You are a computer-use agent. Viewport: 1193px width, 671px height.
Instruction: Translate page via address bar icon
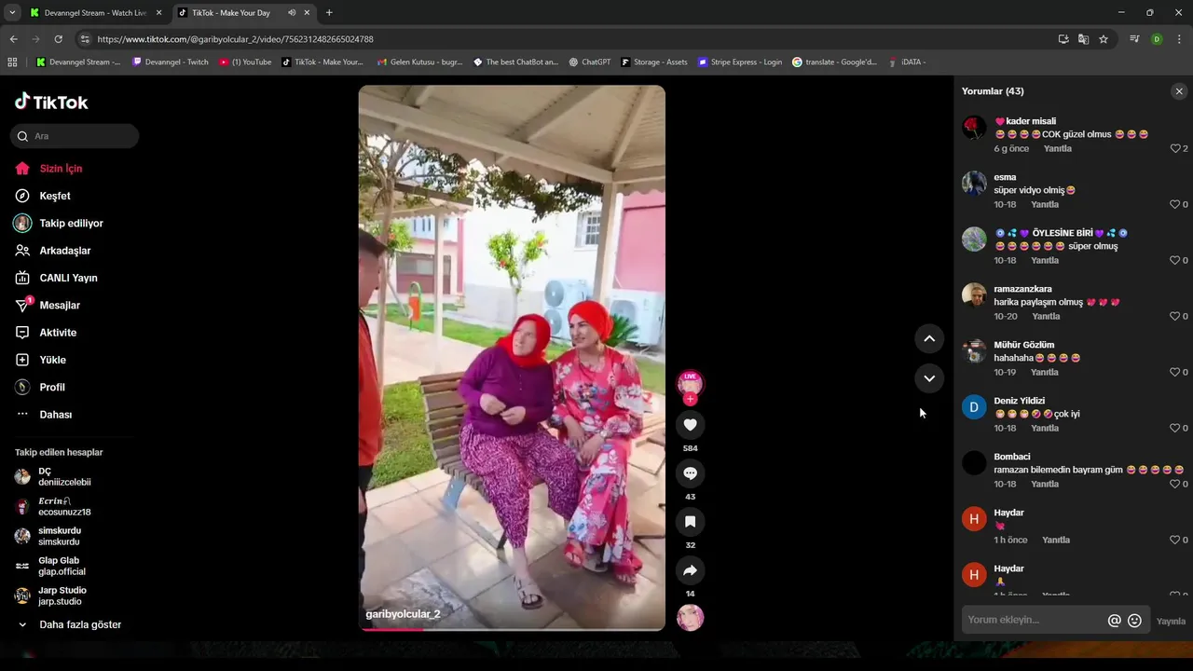(1083, 39)
